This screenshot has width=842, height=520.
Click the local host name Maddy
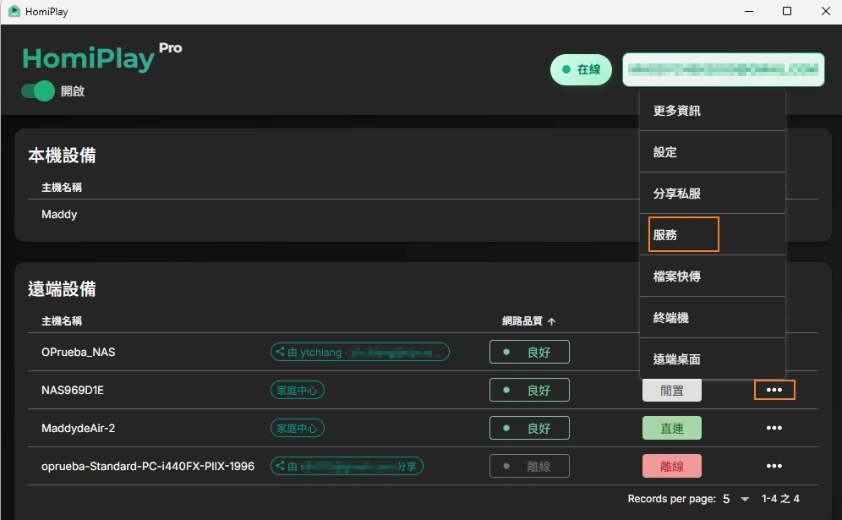point(59,214)
